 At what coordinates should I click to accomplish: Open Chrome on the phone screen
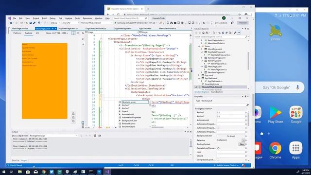tap(276, 151)
